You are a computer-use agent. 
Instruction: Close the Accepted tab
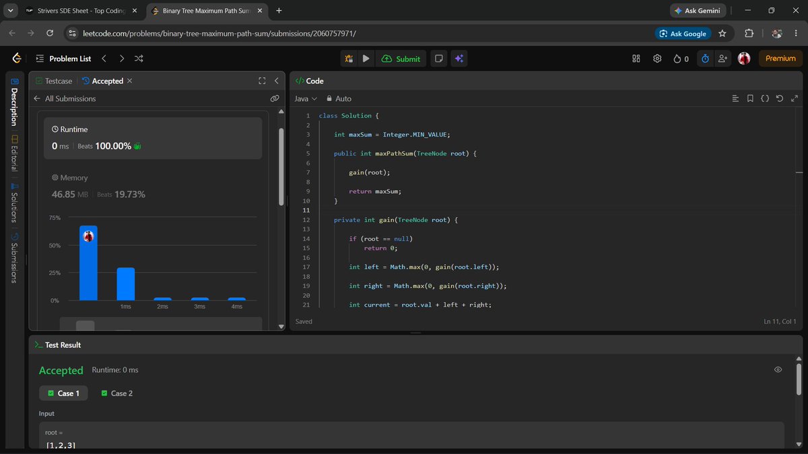pos(130,81)
